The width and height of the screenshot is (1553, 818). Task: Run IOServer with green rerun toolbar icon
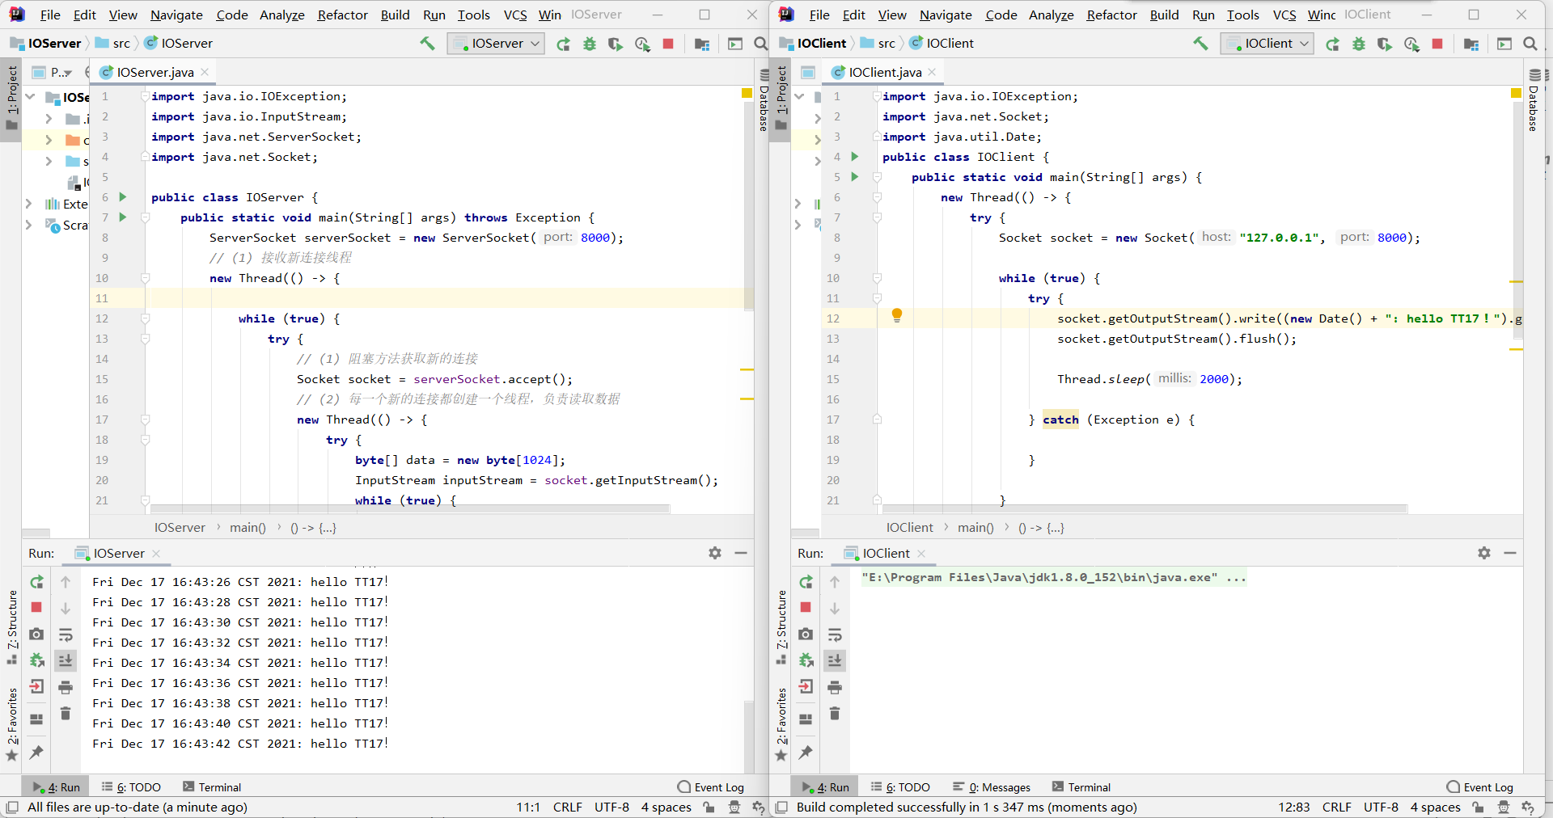[x=564, y=44]
